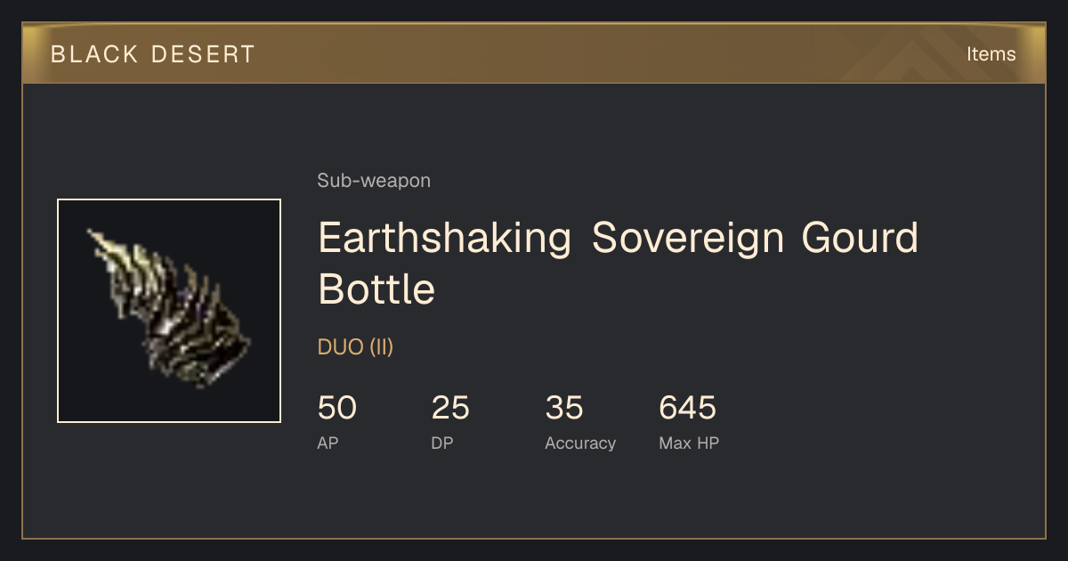Click the Sub-weapon category label
The image size is (1068, 561).
(x=374, y=181)
